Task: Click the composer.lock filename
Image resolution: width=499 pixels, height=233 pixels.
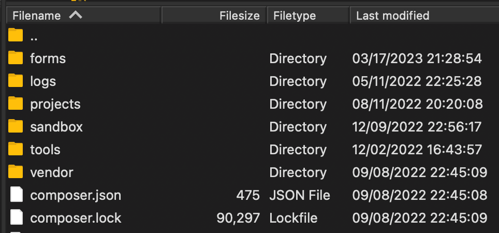Action: click(x=76, y=217)
